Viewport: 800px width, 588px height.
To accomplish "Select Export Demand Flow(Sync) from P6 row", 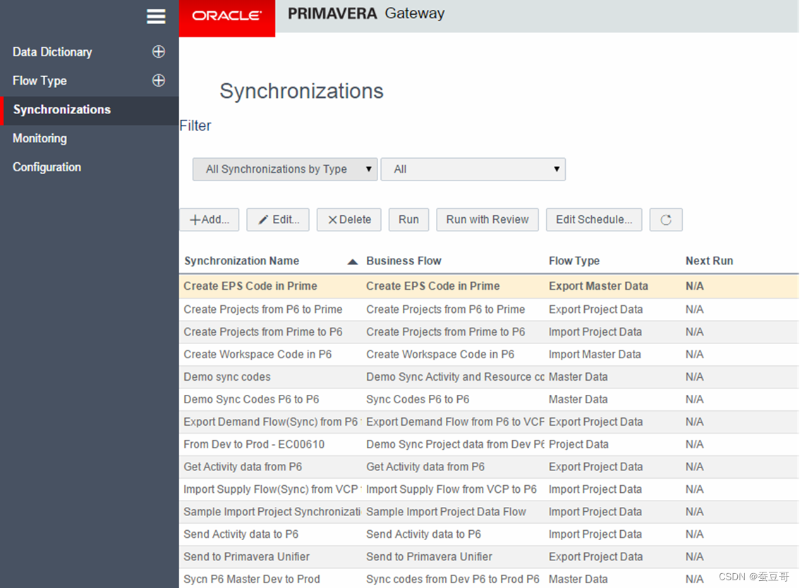I will tap(489, 422).
